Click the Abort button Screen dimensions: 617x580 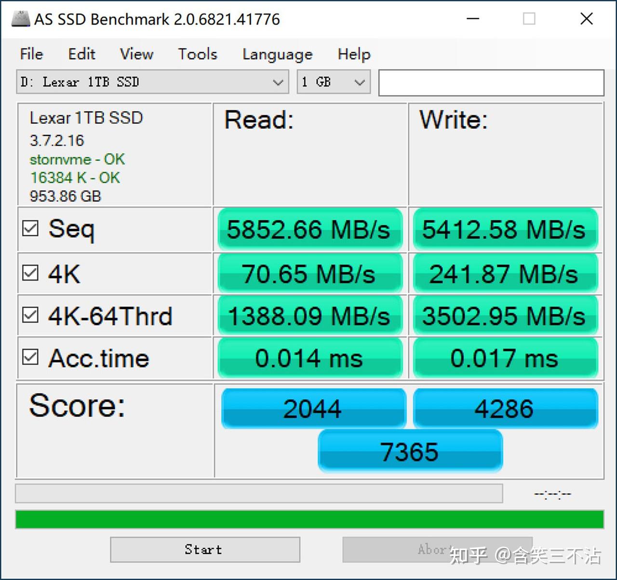coord(436,549)
